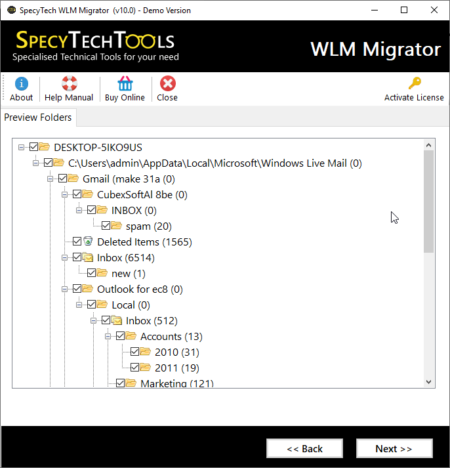Viewport: 450px width, 468px height.
Task: Click folder icon beside new (1)
Action: (x=102, y=273)
